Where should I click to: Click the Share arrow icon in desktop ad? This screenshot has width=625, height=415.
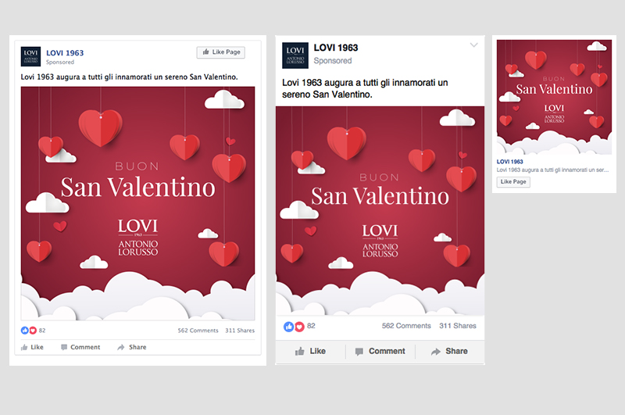click(x=121, y=347)
